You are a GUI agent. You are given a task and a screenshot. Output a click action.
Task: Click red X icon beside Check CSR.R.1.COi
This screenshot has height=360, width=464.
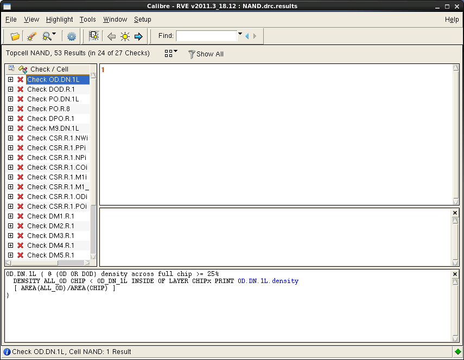tap(20, 168)
